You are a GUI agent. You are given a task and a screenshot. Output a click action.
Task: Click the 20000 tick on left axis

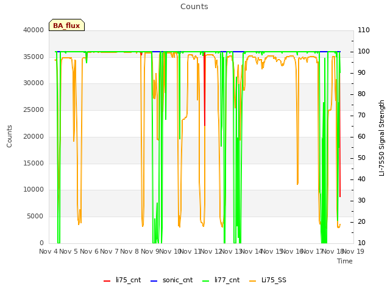point(34,136)
